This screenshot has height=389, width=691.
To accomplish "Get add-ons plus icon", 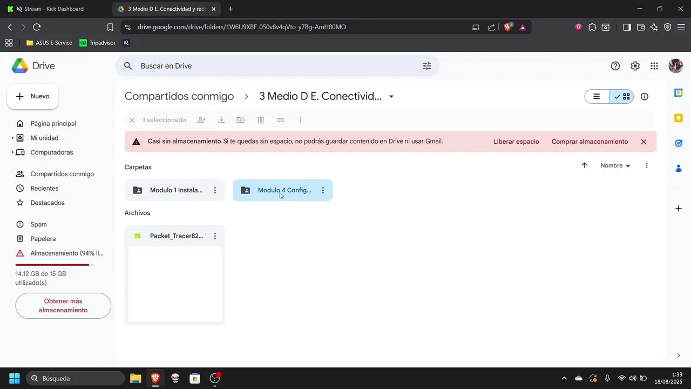I will coord(679,209).
